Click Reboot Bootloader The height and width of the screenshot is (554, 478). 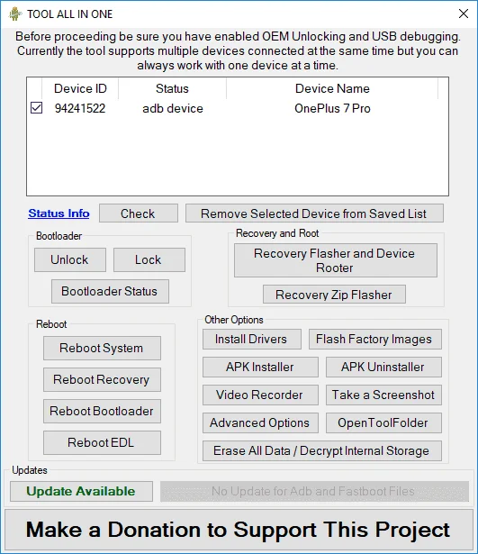pyautogui.click(x=102, y=411)
